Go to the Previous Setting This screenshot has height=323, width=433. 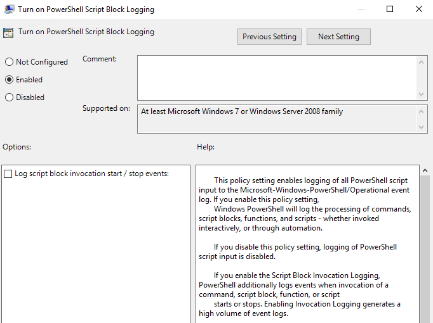269,37
